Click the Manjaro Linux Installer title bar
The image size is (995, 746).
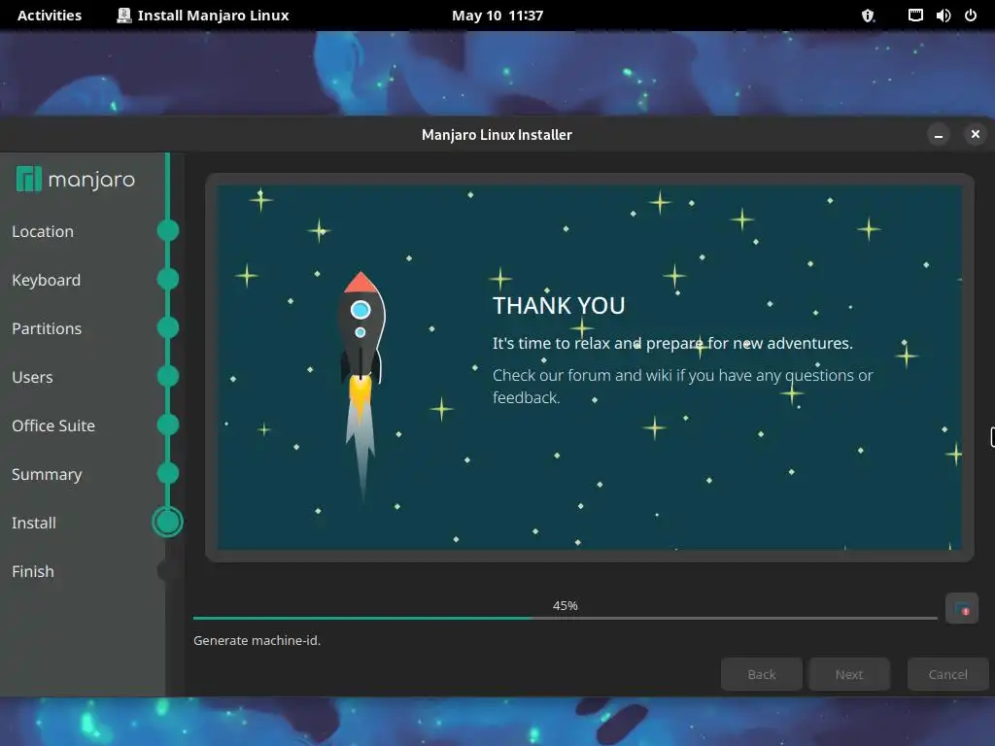(497, 134)
